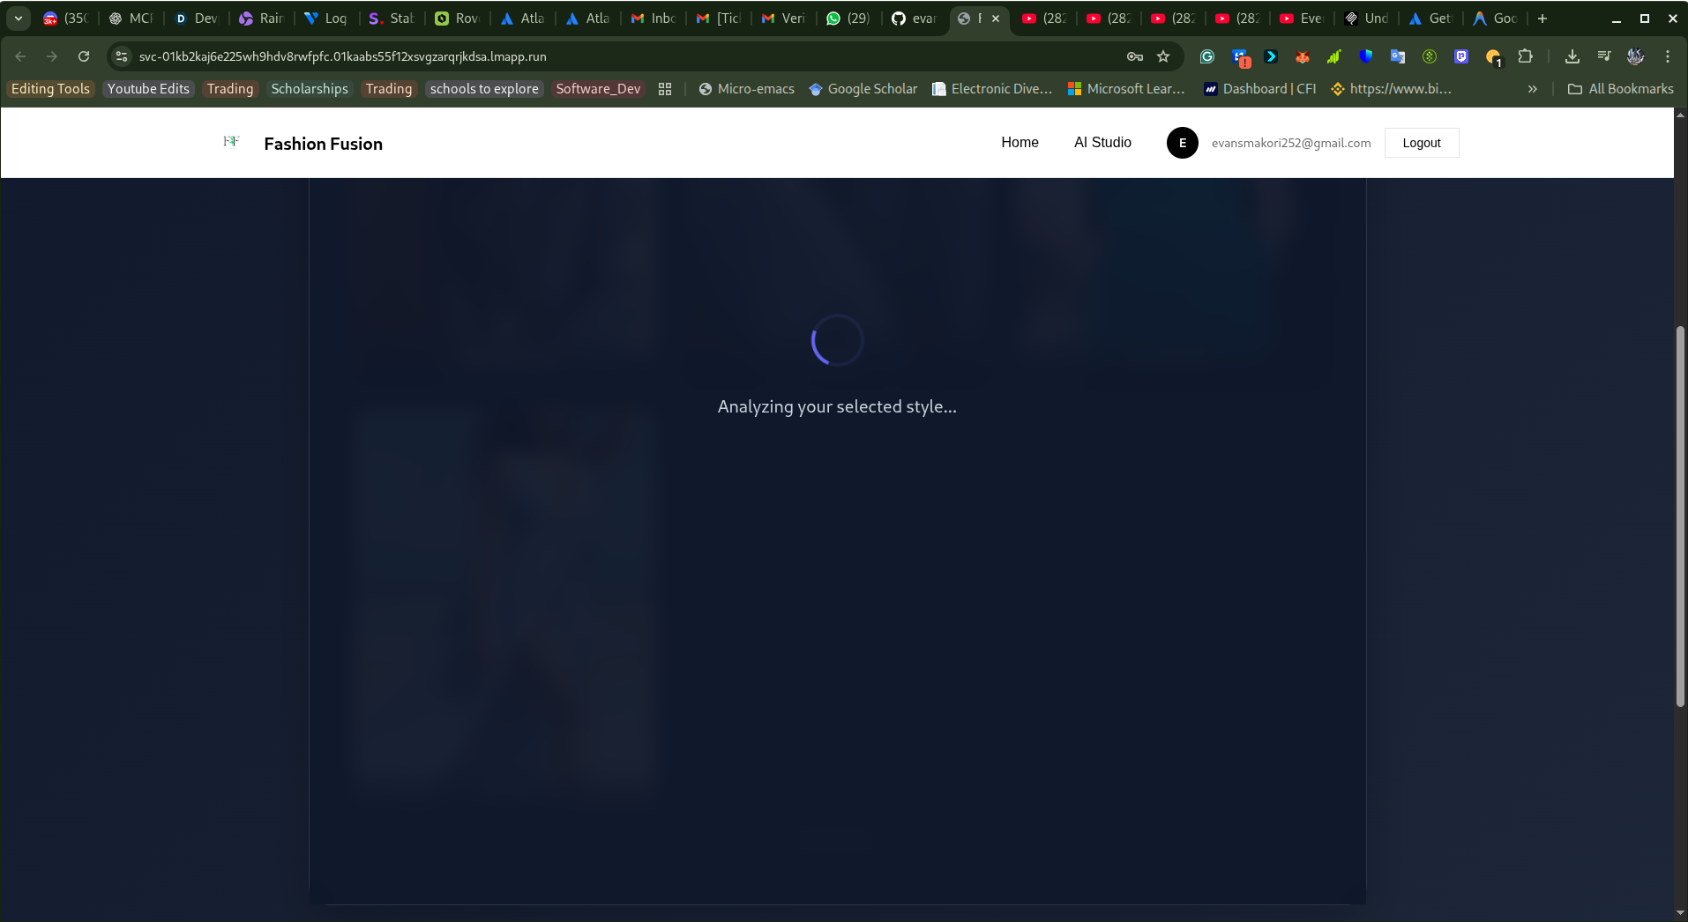The image size is (1688, 922).
Task: Switch to the Rain tab
Action: point(261,19)
